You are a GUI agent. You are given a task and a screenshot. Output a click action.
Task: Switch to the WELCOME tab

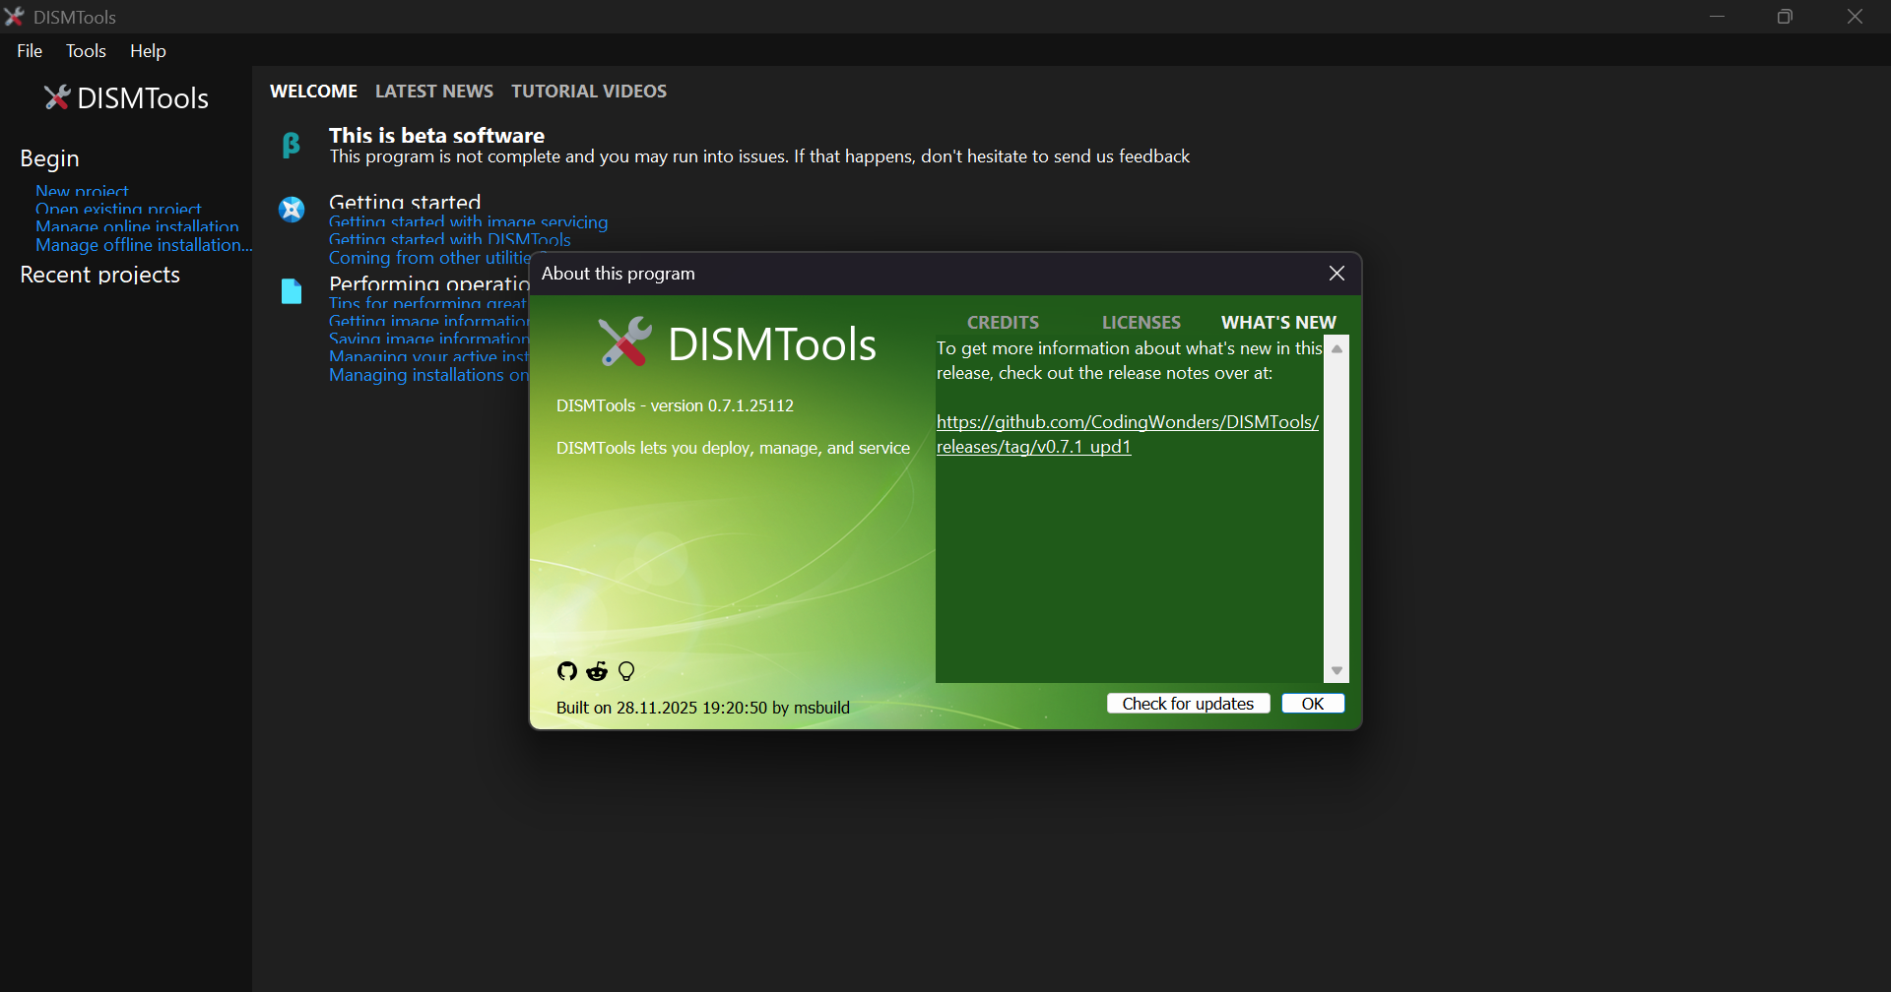(x=314, y=92)
